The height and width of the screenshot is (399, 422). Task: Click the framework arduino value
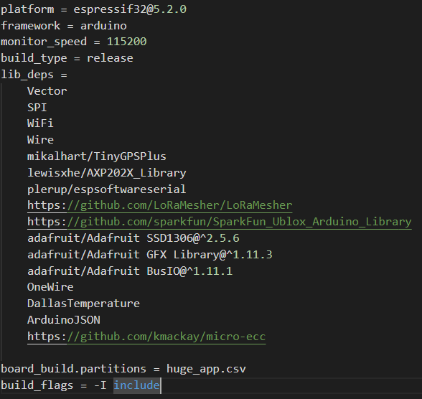(103, 26)
